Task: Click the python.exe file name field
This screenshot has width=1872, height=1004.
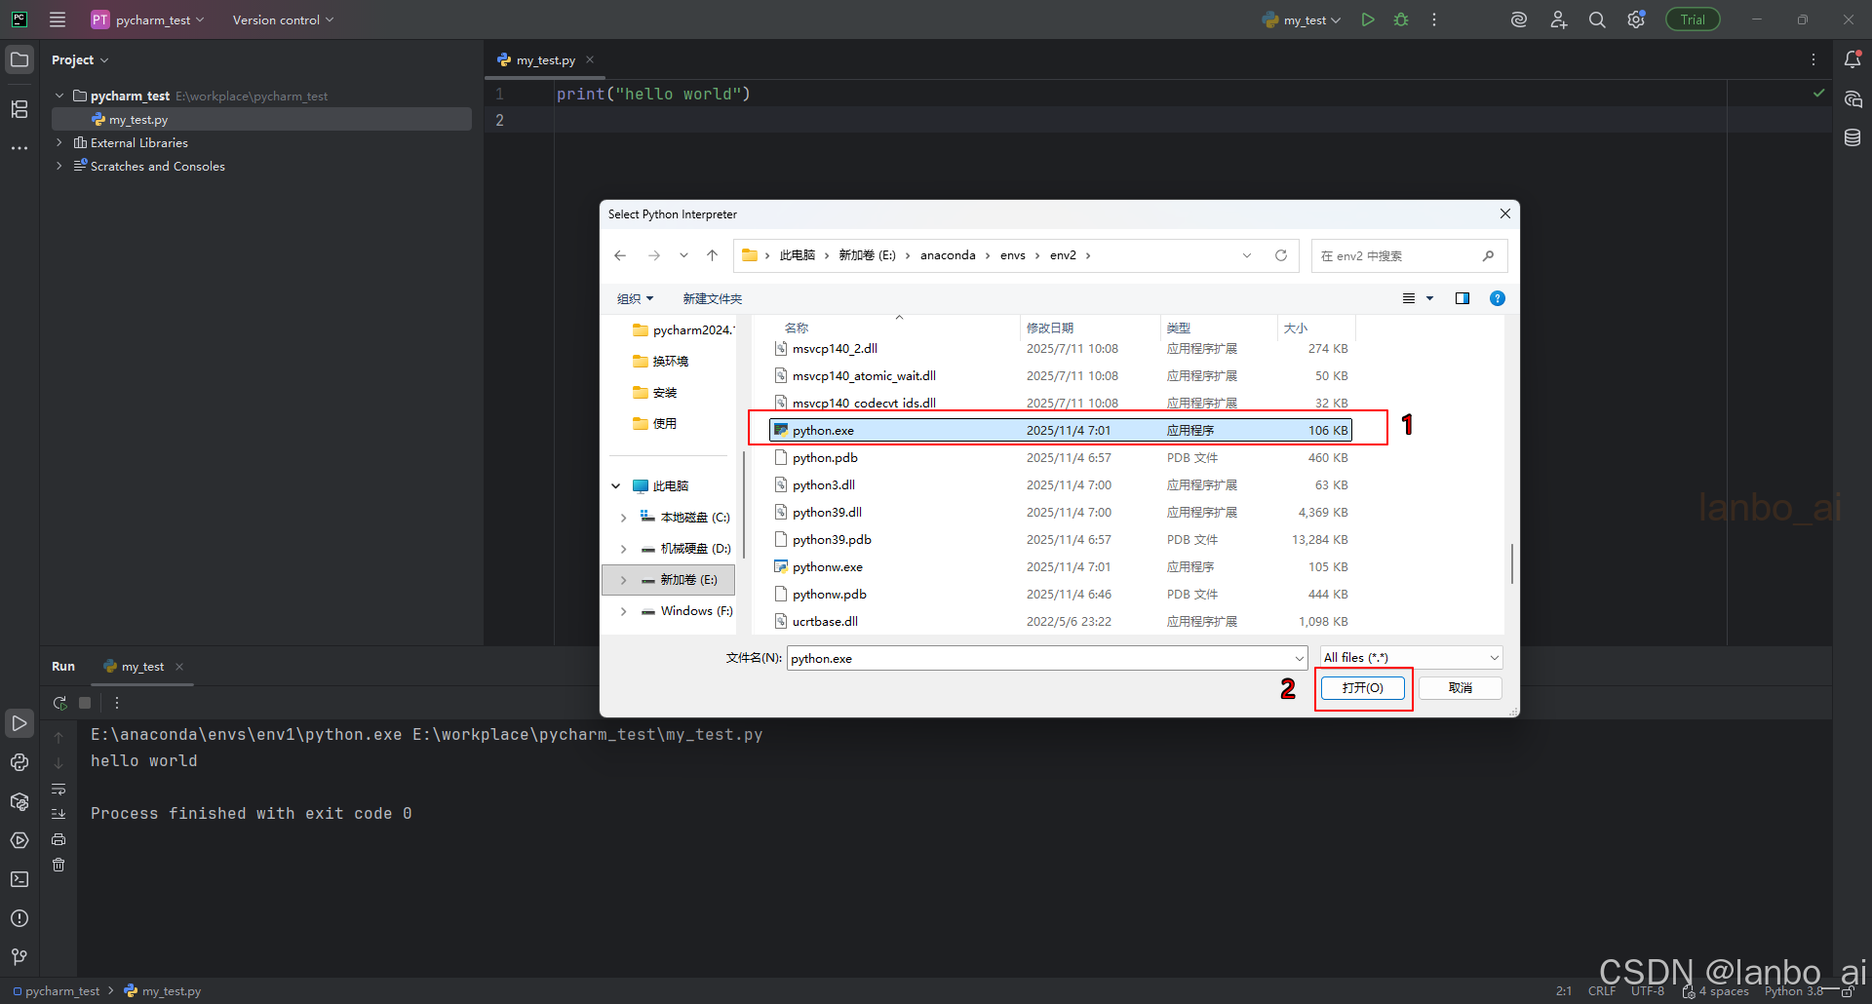Action: tap(1043, 658)
